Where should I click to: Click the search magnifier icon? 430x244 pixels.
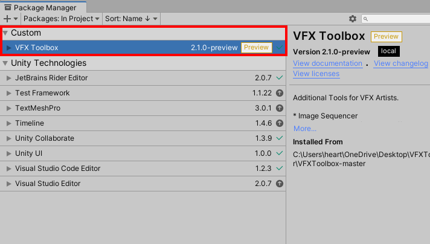[x=365, y=19]
